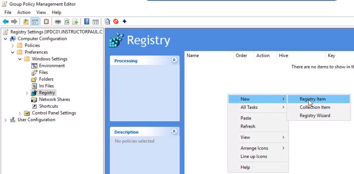Click the Up one level folder icon

(x=26, y=22)
